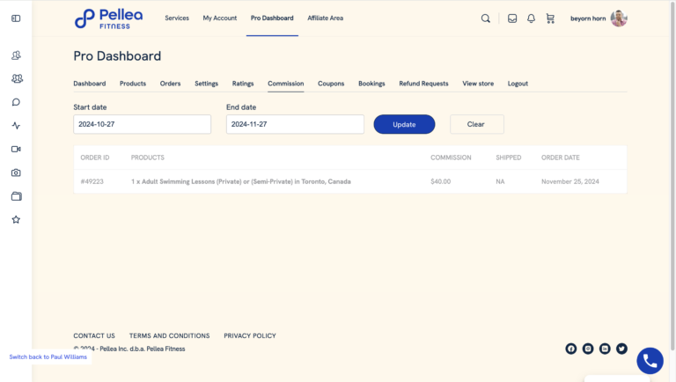Viewport: 676px width, 382px height.
Task: Open the notifications bell icon
Action: 531,18
